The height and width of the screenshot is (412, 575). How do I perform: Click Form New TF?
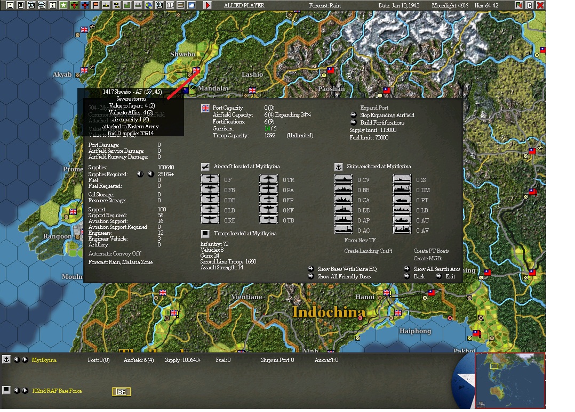point(360,241)
